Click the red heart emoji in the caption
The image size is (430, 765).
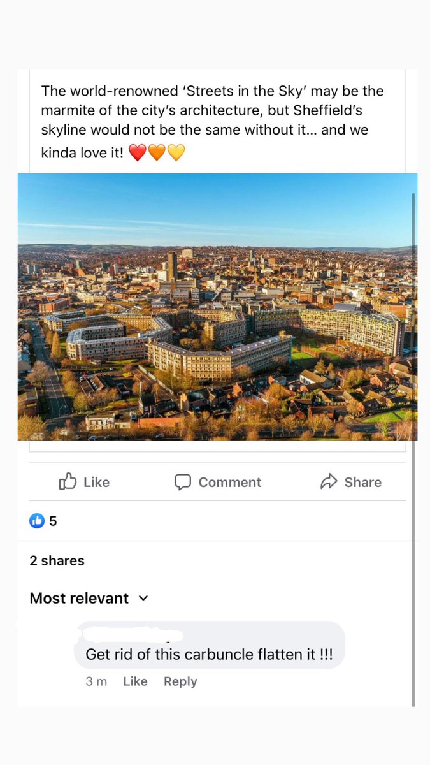[138, 153]
